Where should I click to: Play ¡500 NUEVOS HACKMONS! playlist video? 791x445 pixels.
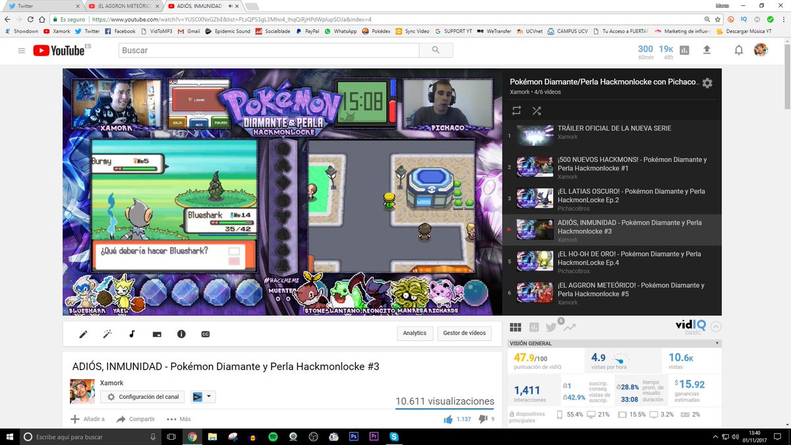pyautogui.click(x=612, y=167)
